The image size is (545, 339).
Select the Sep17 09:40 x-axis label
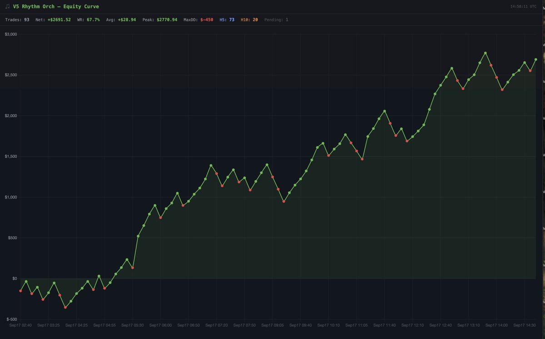301,325
